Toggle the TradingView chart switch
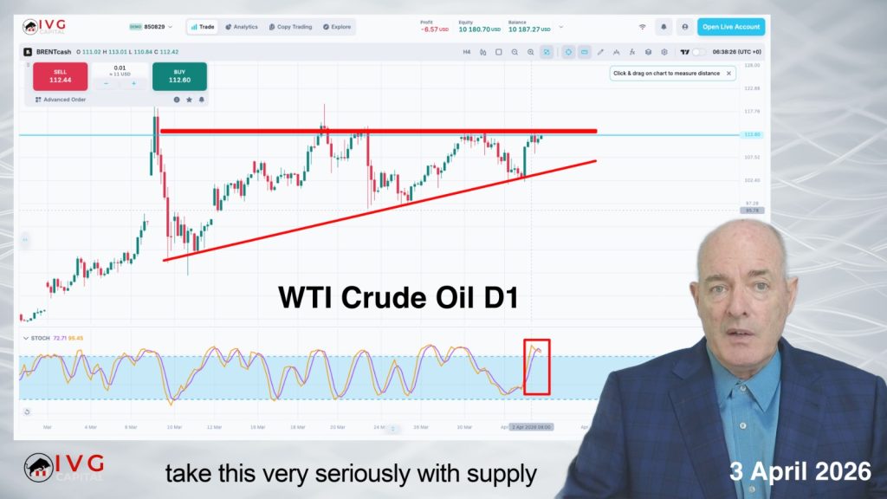Viewport: 887px width, 499px height. click(x=699, y=52)
